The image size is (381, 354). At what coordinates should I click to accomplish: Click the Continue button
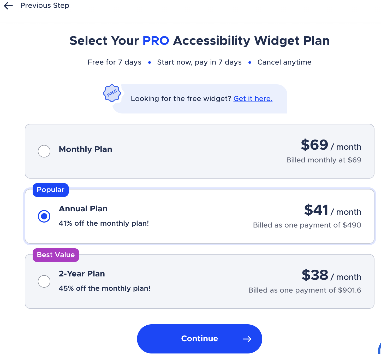[200, 339]
